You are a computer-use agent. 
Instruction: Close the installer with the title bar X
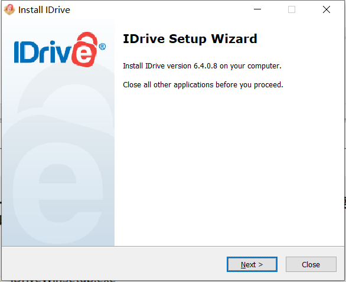pyautogui.click(x=327, y=9)
